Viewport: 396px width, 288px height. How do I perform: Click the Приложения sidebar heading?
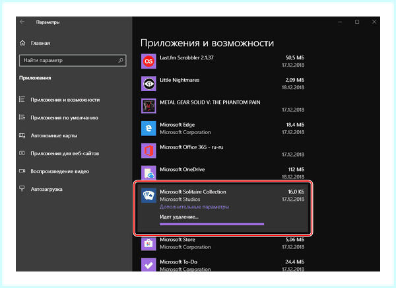tap(35, 78)
